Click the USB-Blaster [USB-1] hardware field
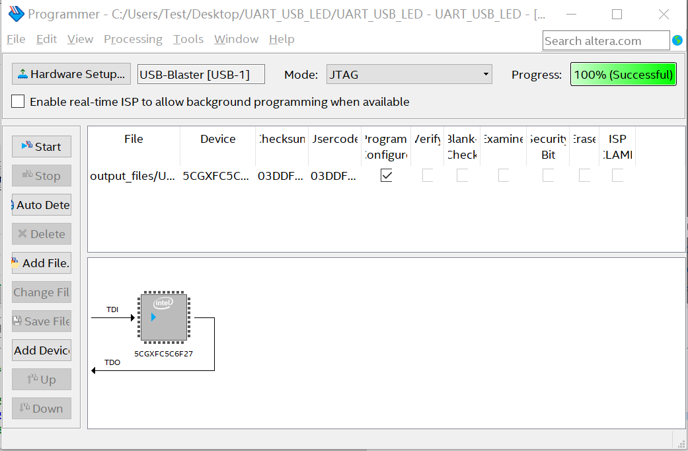Image resolution: width=688 pixels, height=451 pixels. [201, 74]
